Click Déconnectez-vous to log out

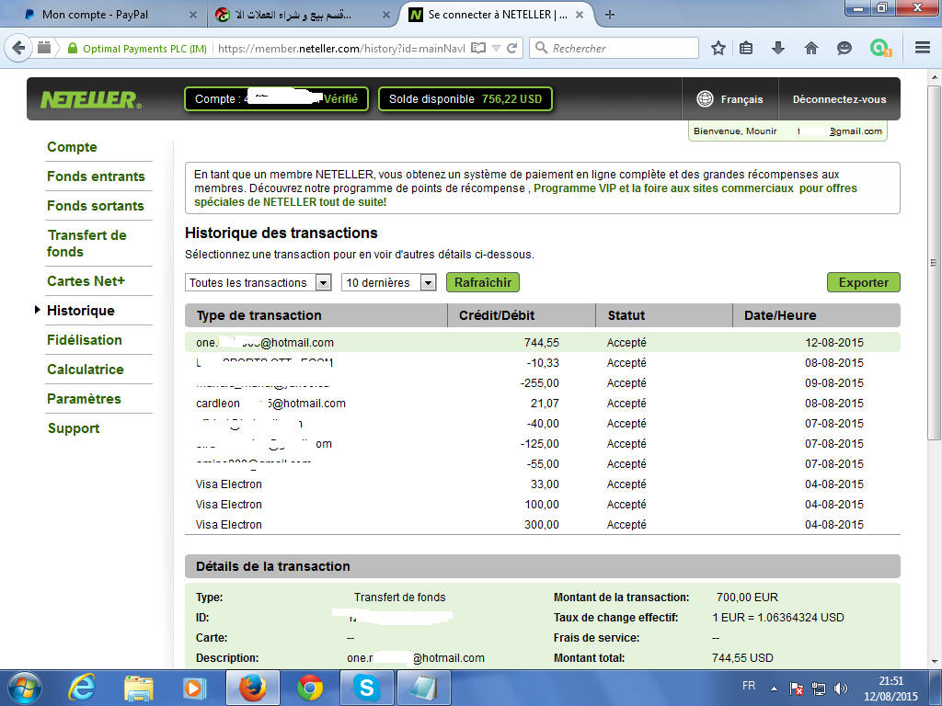[839, 99]
